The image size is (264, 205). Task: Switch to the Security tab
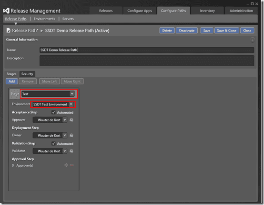[27, 74]
